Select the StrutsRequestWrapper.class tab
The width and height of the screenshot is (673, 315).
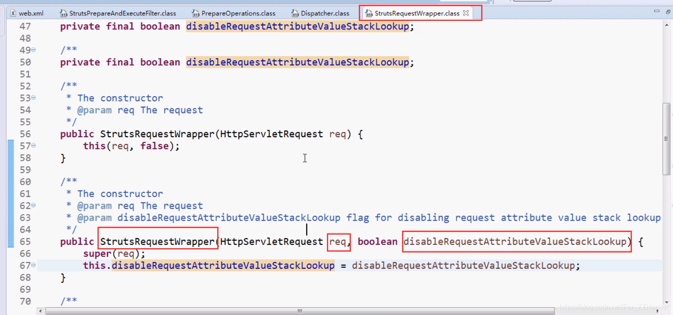tap(417, 13)
